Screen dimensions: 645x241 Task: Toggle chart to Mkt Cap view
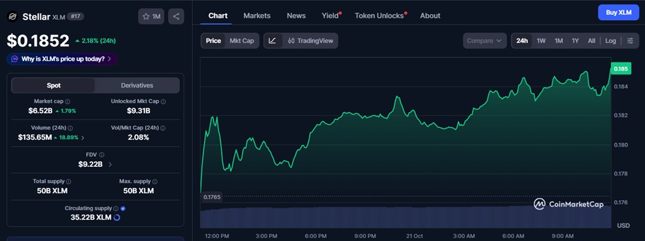point(241,41)
